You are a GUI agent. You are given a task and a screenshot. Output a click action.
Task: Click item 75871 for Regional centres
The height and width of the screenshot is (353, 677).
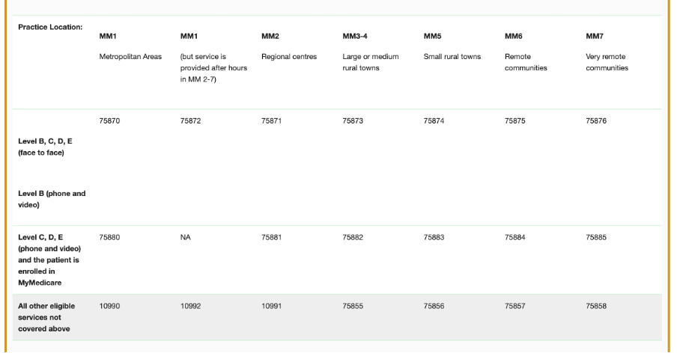coord(271,121)
